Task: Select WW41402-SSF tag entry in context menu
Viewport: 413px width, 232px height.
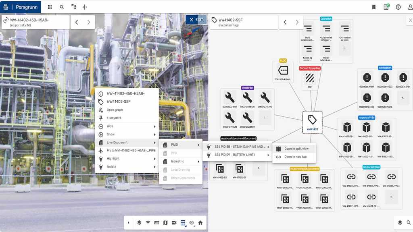Action: tap(127, 101)
